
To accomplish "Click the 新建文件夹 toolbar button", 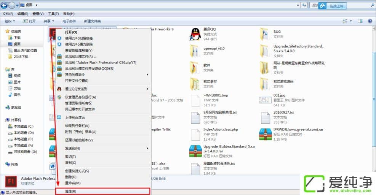I will (92, 21).
